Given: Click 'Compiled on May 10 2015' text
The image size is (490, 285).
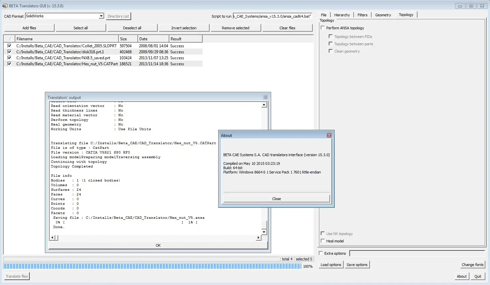Looking at the screenshot, I should click(x=251, y=163).
